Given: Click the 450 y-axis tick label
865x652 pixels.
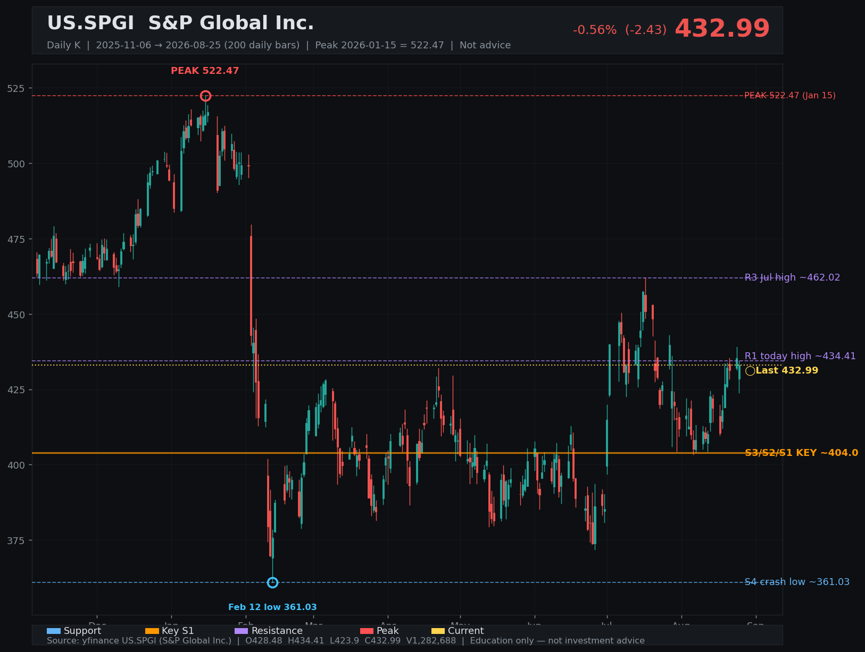Looking at the screenshot, I should click(16, 315).
